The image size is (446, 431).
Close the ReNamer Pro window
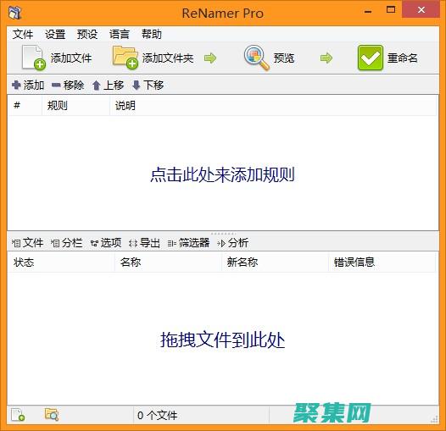coord(421,10)
